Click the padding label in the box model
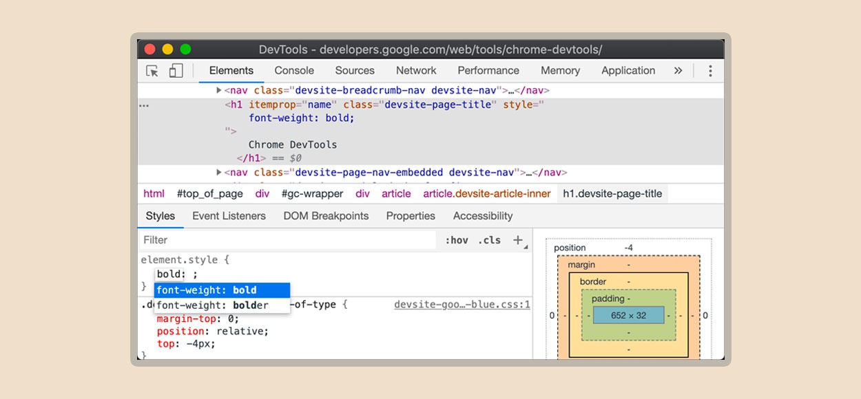 tap(608, 299)
